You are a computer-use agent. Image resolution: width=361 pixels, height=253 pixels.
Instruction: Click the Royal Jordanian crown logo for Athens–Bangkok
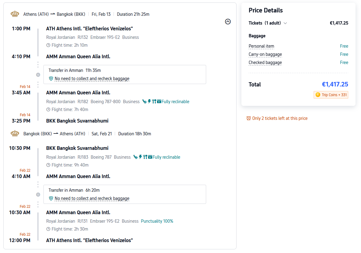click(15, 14)
